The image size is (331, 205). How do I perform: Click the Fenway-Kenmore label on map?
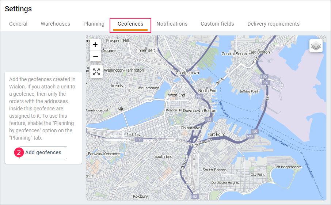(104, 154)
